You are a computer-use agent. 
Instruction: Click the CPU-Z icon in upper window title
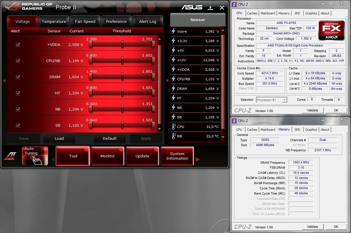coord(234,4)
